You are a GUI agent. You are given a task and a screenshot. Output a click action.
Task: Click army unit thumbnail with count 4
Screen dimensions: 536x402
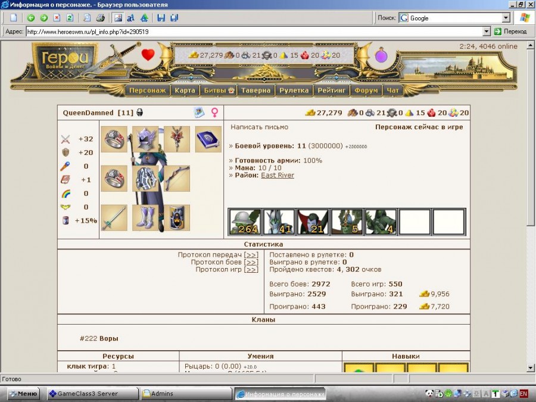pyautogui.click(x=381, y=222)
